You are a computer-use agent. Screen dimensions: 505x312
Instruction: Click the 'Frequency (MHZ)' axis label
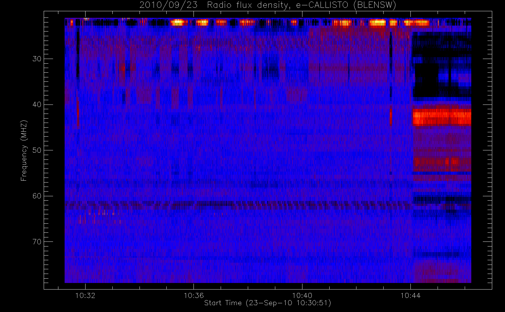tap(24, 150)
